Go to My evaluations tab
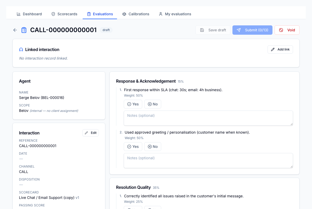This screenshot has height=209, width=312. [x=175, y=14]
